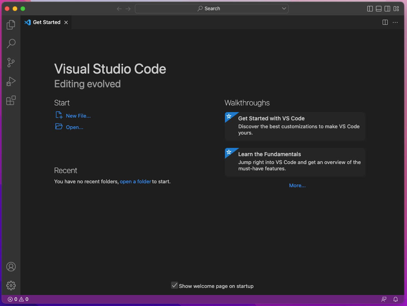The width and height of the screenshot is (407, 306).
Task: Click the errors and warnings status item
Action: (x=18, y=299)
